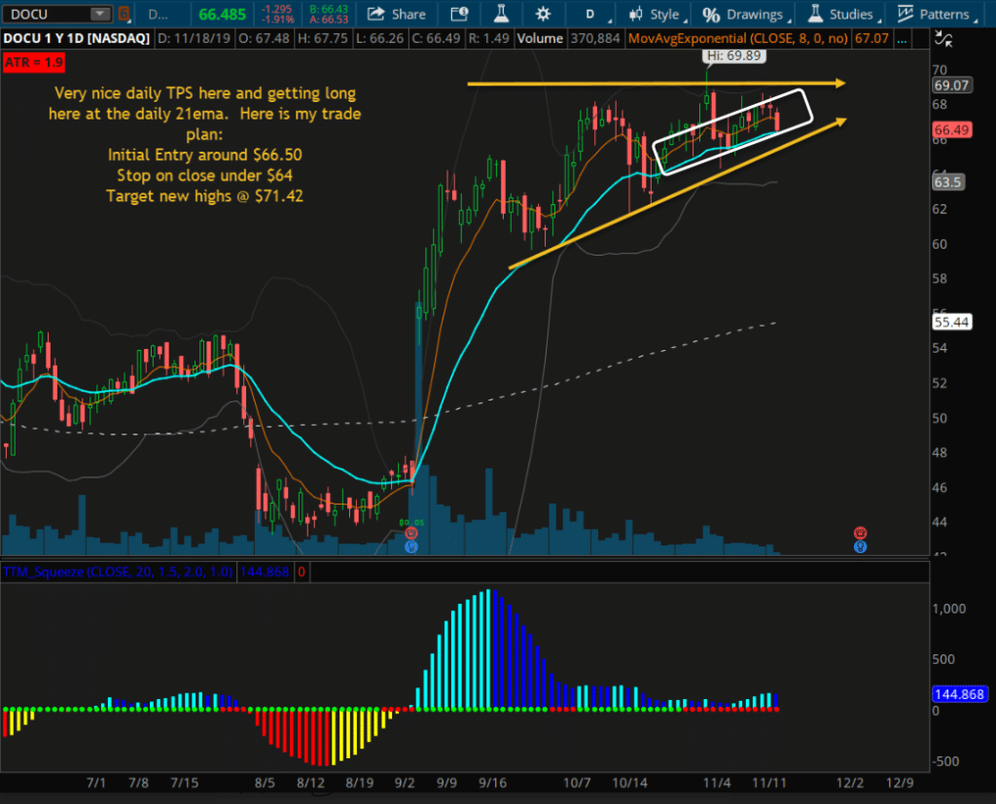Click red earnings icon near 12/2
This screenshot has height=804, width=996.
pos(860,533)
